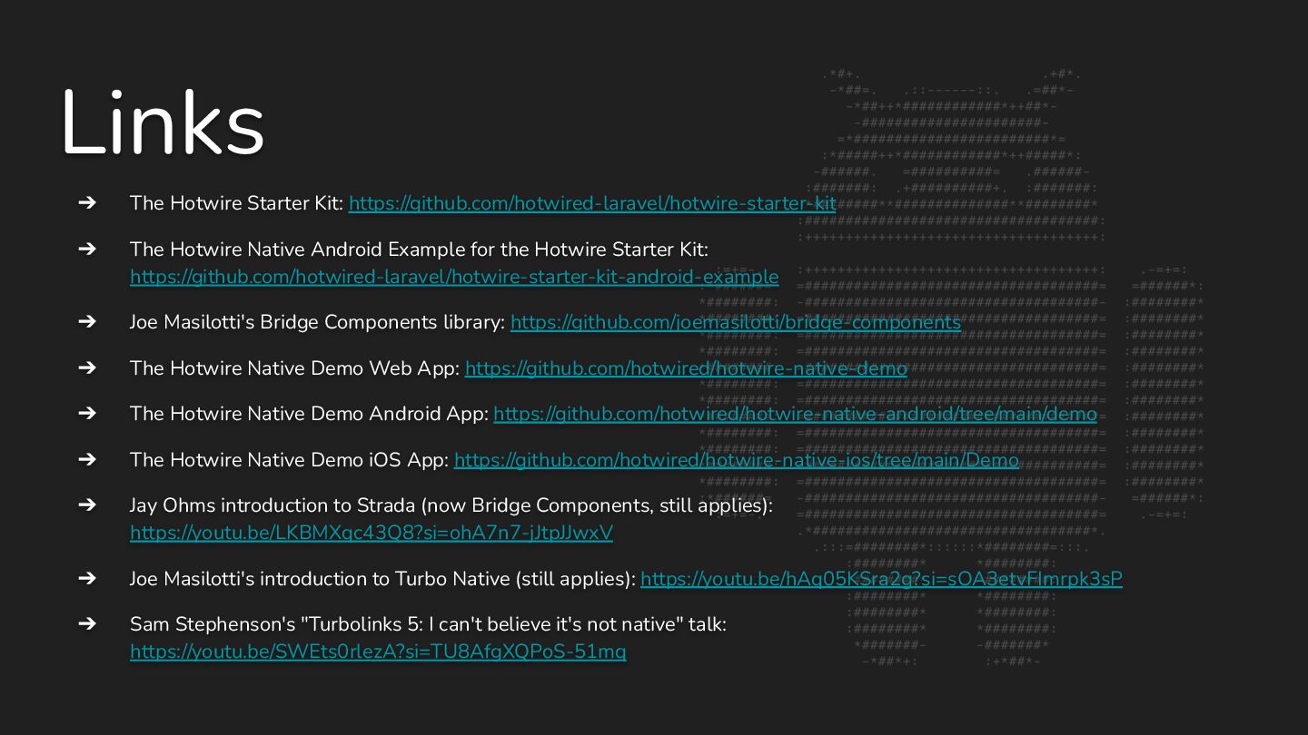Click the arrow bullet beside Bridge Components library
Image resolution: width=1308 pixels, height=735 pixels.
point(87,321)
